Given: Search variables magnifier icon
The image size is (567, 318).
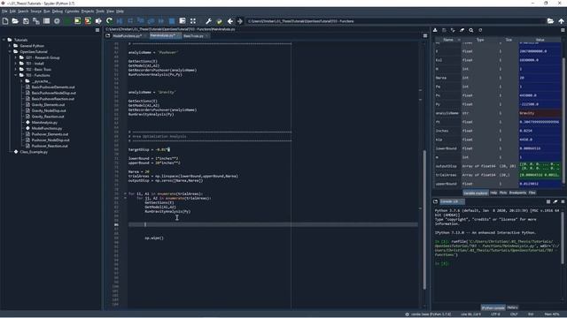Looking at the screenshot, I should click(471, 30).
